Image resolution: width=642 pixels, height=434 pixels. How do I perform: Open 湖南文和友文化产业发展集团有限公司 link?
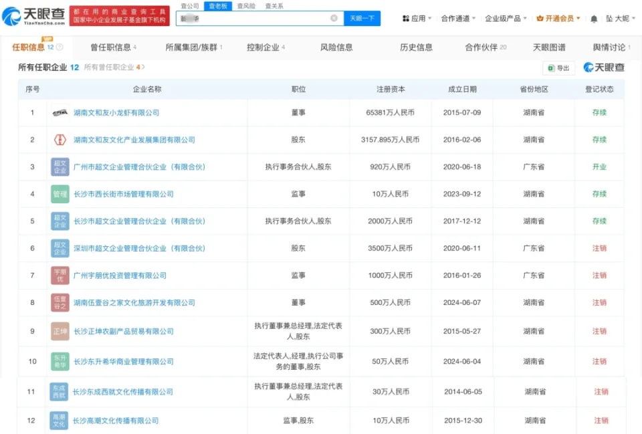[134, 140]
